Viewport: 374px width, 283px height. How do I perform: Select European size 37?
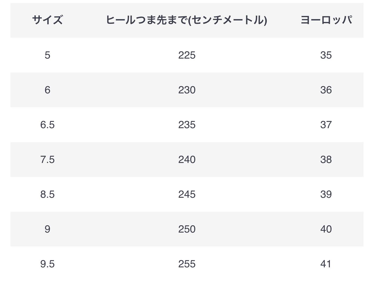[x=326, y=125]
